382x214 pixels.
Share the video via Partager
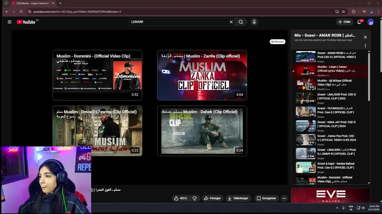(212, 198)
